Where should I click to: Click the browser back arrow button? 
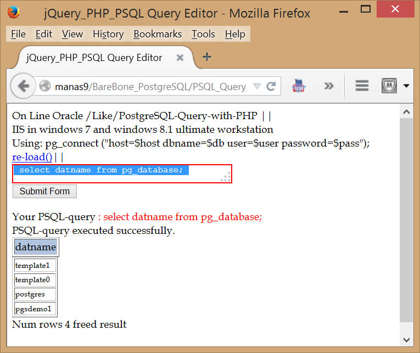point(23,86)
